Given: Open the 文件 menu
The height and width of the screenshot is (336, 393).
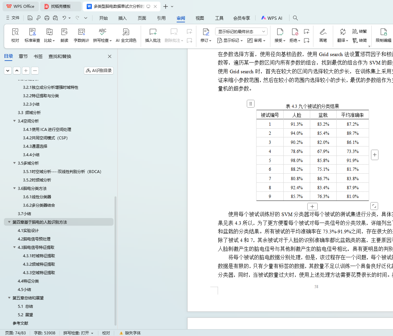Looking at the screenshot, I should coord(13,18).
